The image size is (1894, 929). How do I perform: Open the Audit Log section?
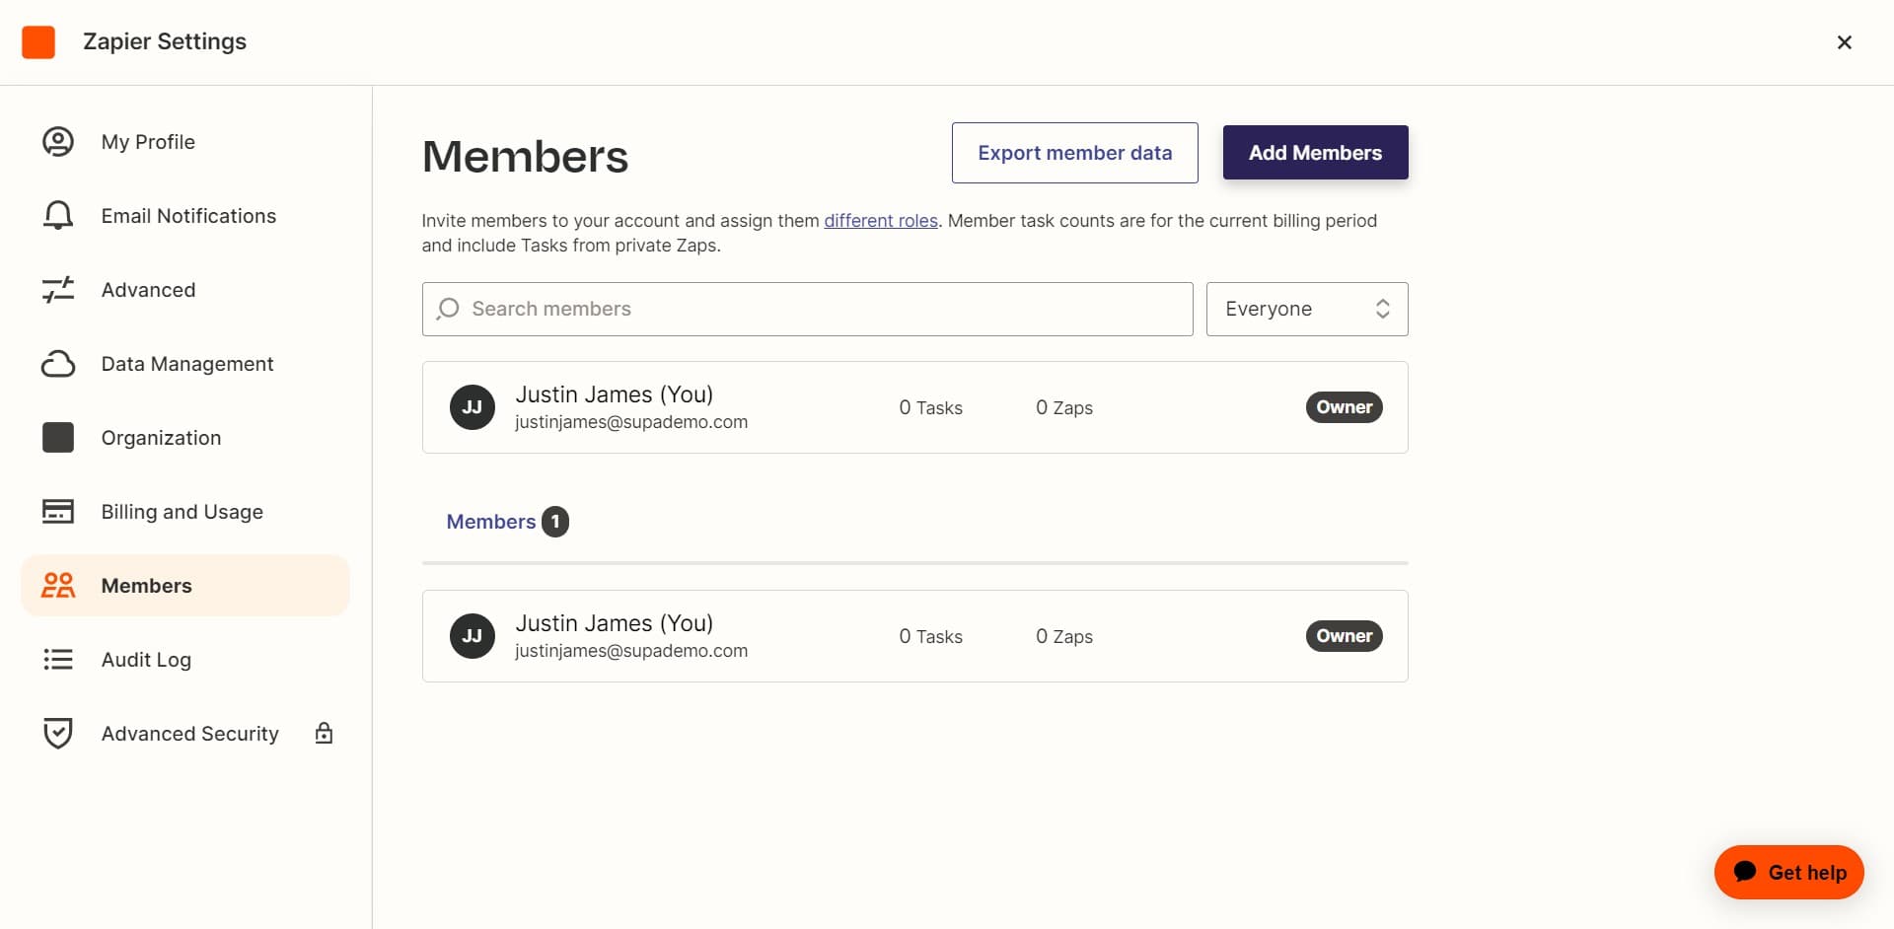[x=145, y=659]
